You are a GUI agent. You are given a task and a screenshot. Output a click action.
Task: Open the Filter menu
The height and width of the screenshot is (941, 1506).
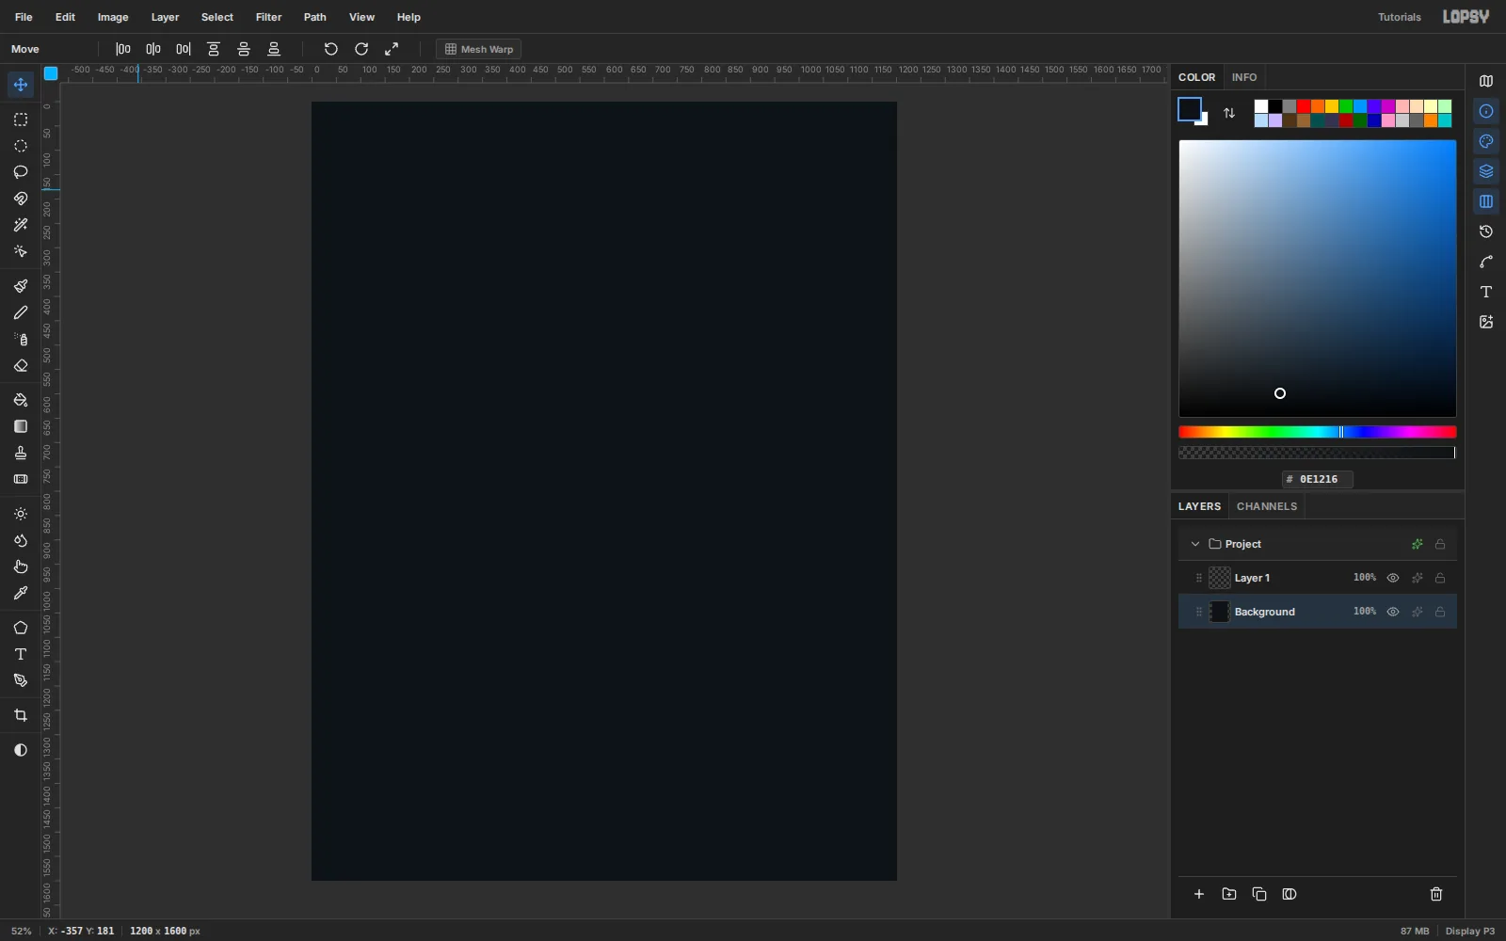click(x=268, y=17)
